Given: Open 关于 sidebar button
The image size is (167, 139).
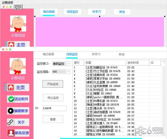Looking at the screenshot, I should [18, 122].
